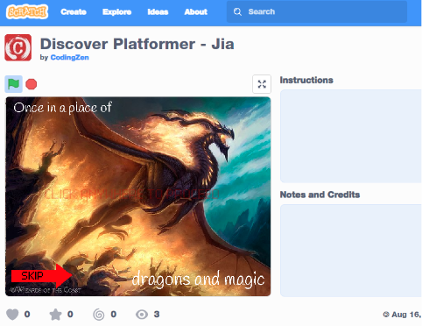Love the project with the heart icon

click(x=12, y=315)
